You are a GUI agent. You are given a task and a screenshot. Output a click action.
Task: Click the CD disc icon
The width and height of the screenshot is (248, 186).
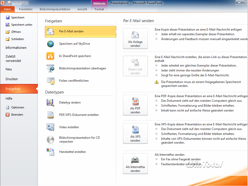point(50,140)
